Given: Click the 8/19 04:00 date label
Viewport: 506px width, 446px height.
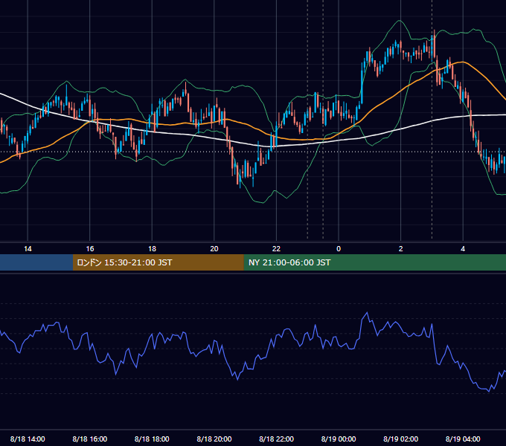Looking at the screenshot, I should (x=463, y=439).
